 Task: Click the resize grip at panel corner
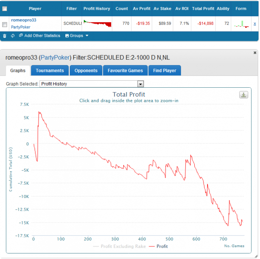(256, 256)
